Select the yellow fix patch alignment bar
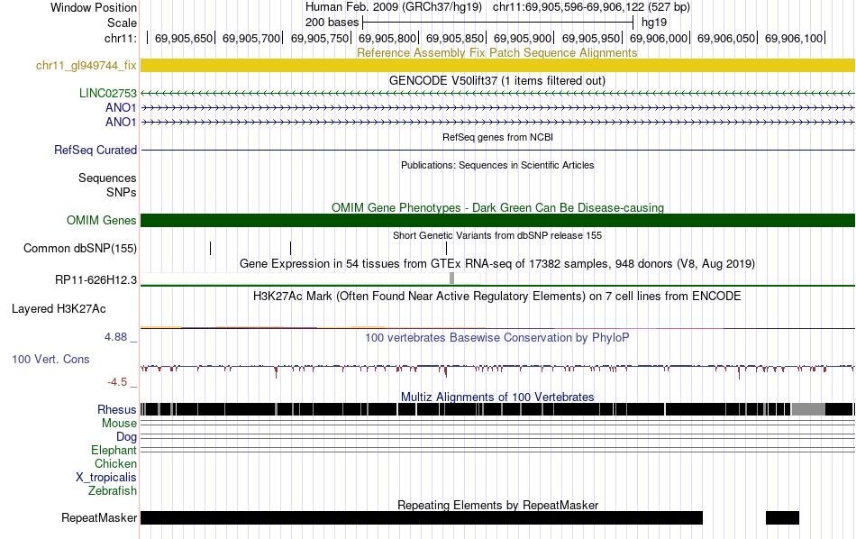 (497, 66)
